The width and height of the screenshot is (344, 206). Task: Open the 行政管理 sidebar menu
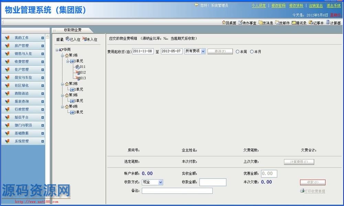point(23,109)
